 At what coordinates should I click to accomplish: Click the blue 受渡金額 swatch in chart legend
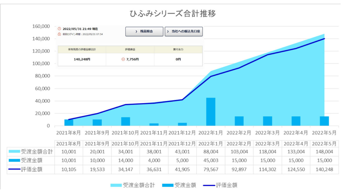pyautogui.click(x=168, y=185)
